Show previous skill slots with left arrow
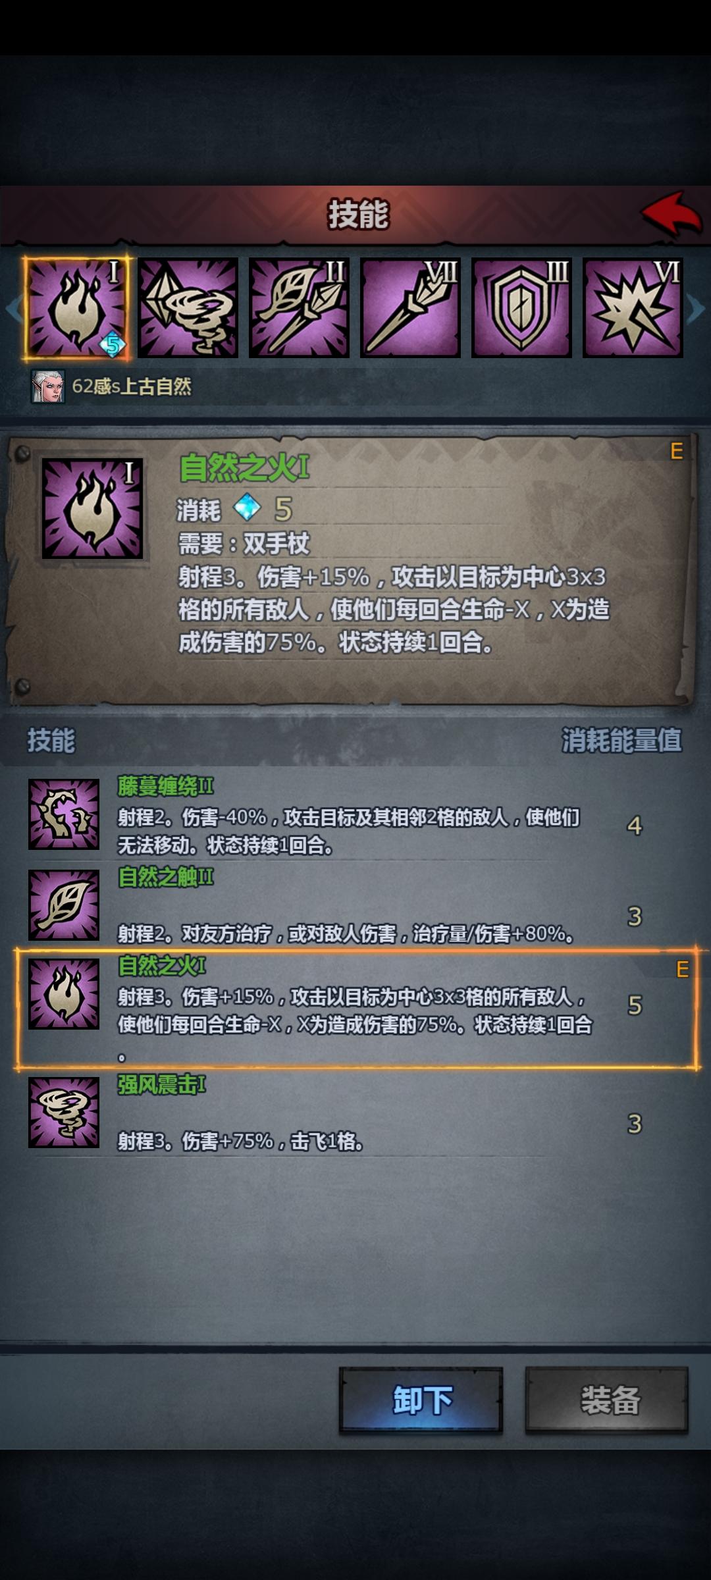The image size is (711, 1580). 13,309
